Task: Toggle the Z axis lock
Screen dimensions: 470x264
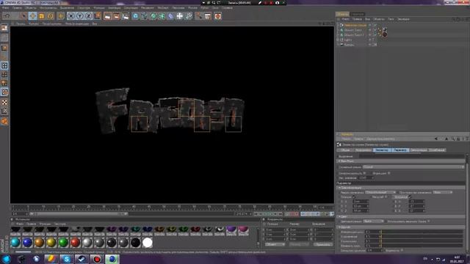Action: pos(88,16)
